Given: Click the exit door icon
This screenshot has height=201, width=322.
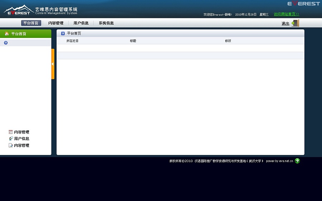Looking at the screenshot, I should click(x=296, y=23).
